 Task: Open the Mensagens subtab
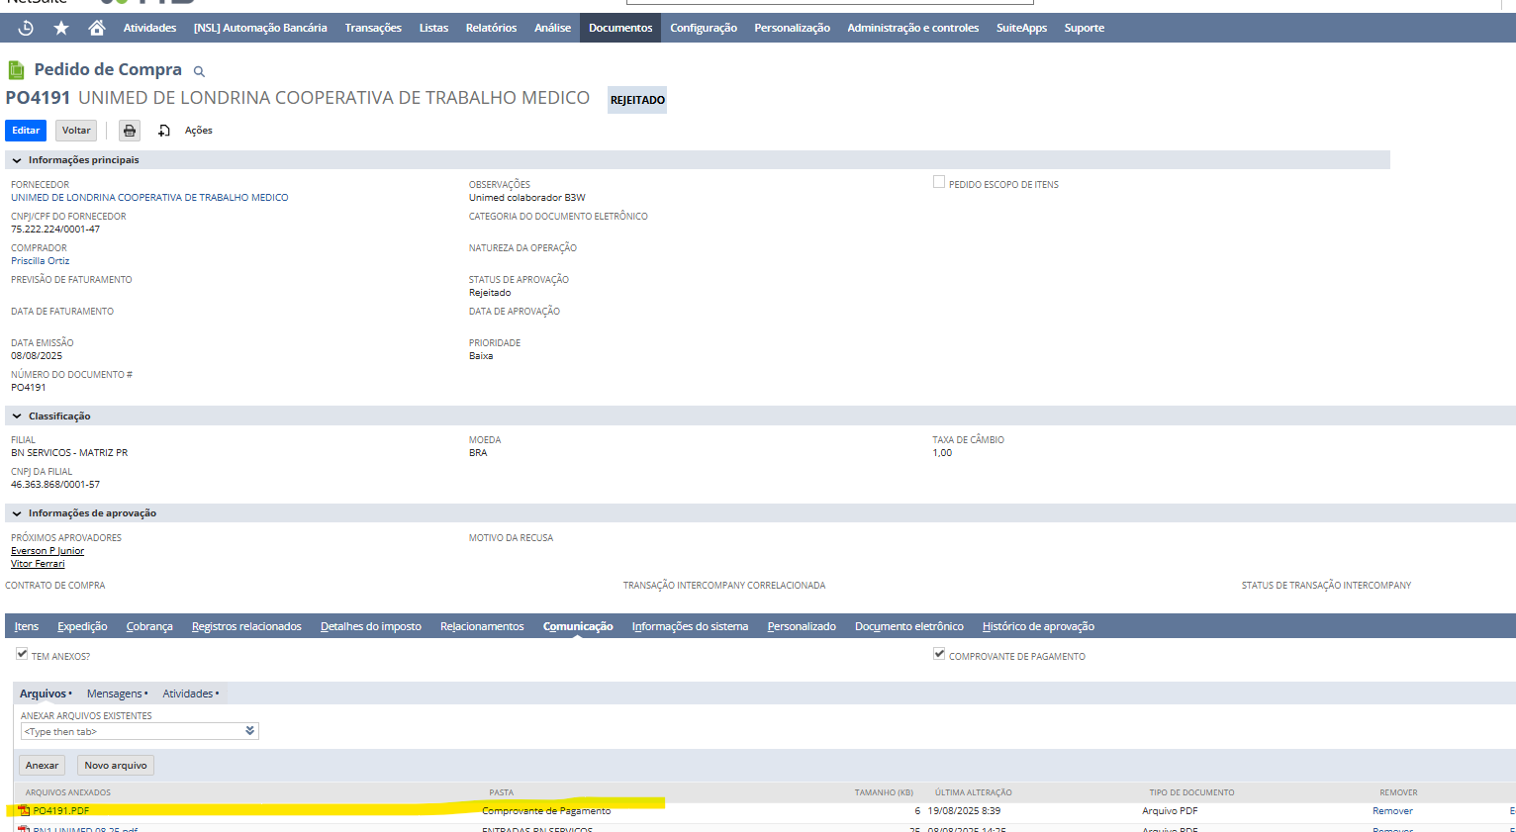(115, 693)
